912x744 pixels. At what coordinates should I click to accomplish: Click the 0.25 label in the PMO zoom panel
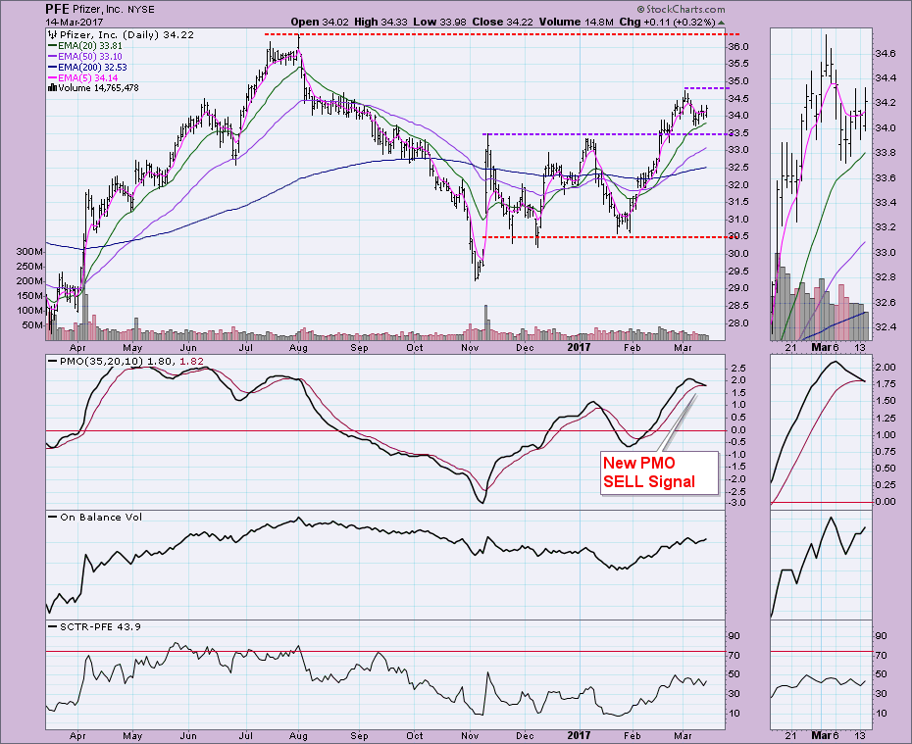pos(886,485)
